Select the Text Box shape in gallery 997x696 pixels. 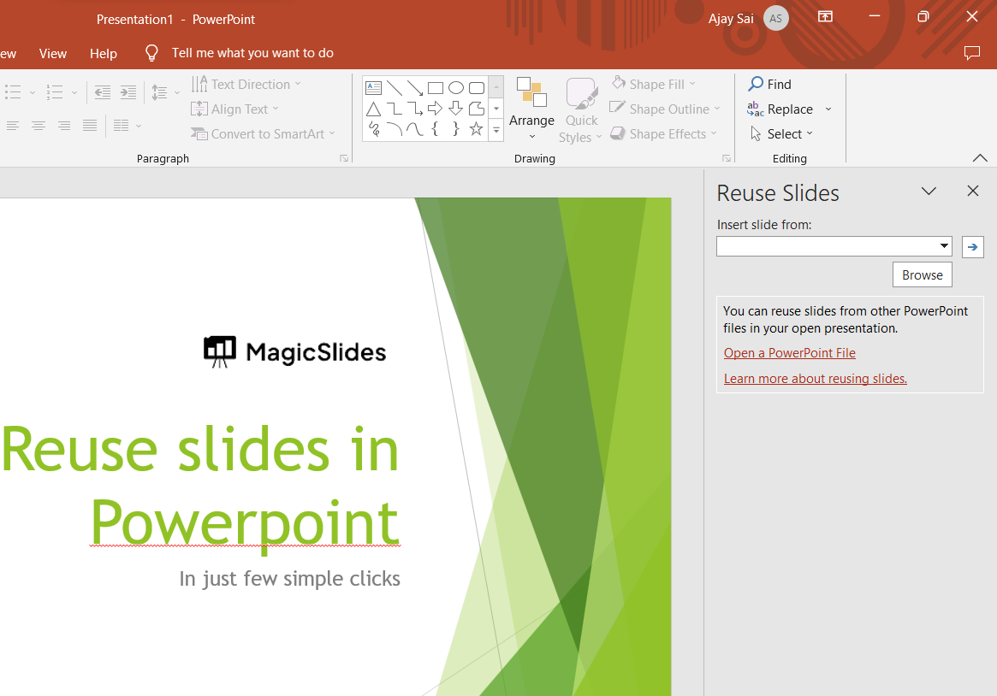[374, 88]
